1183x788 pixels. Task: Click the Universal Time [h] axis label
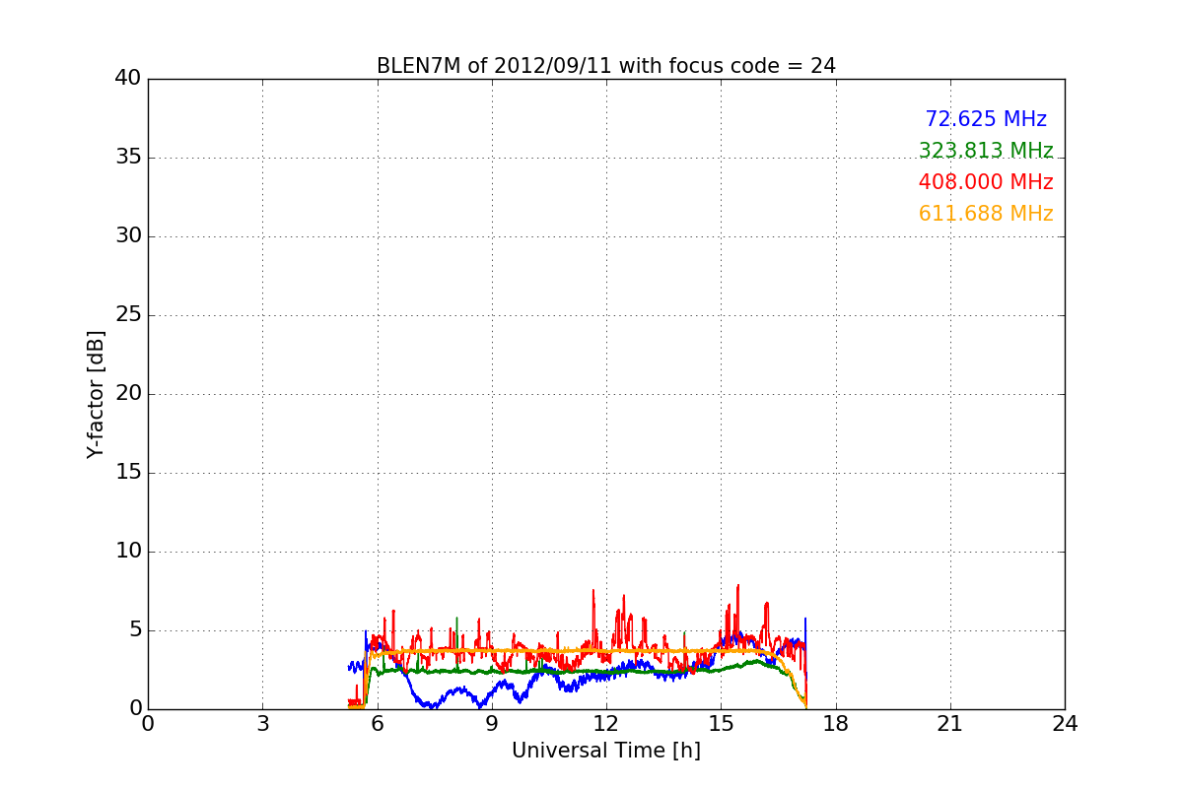606,751
